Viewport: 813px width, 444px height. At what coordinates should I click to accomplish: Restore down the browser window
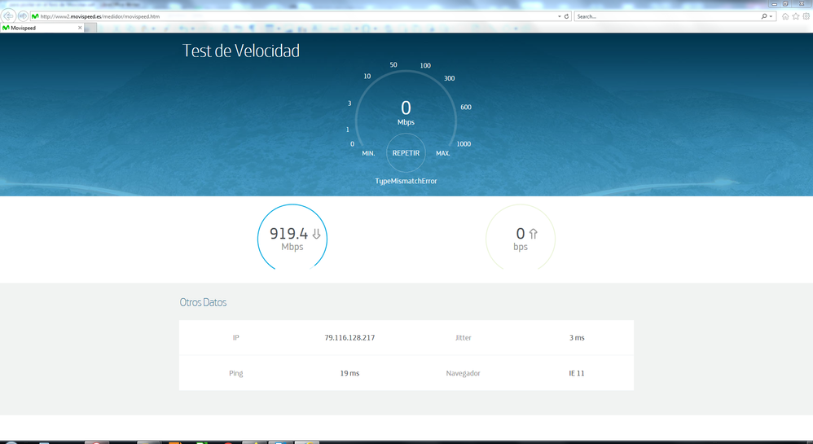click(x=785, y=3)
